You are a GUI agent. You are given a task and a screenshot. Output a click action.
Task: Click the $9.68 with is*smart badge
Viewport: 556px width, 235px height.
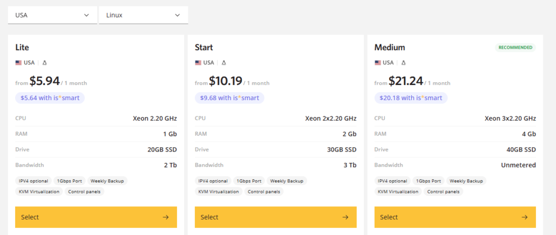[230, 98]
